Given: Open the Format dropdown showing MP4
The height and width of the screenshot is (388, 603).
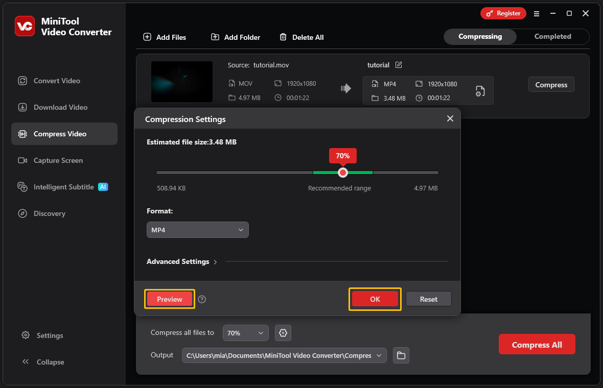Looking at the screenshot, I should 197,230.
